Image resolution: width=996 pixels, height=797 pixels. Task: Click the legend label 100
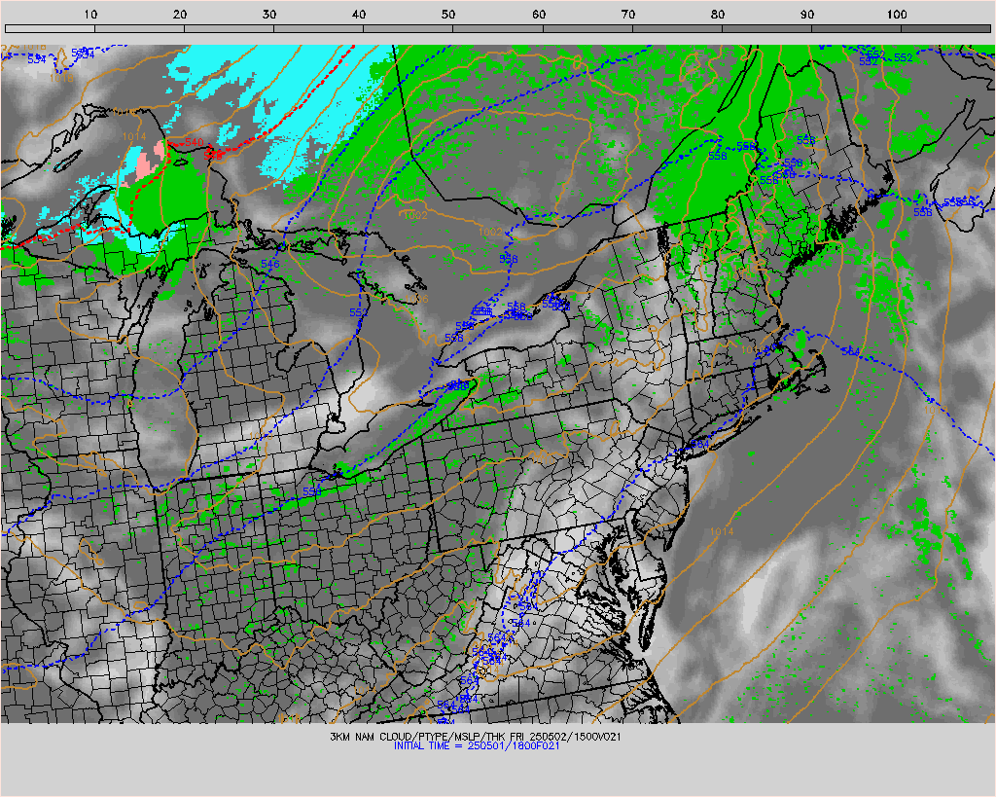[x=896, y=14]
